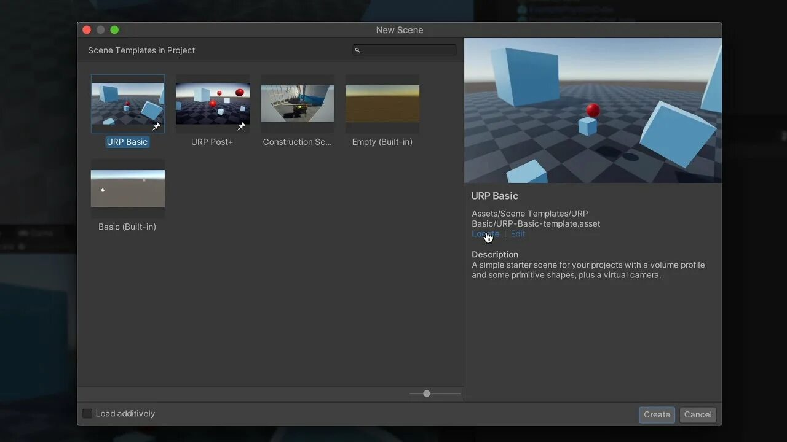Screen dimensions: 787x442
Task: Click the search magnifier icon in template search
Action: point(358,50)
